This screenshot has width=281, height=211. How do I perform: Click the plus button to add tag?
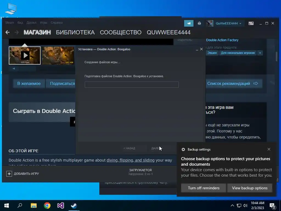point(260,53)
